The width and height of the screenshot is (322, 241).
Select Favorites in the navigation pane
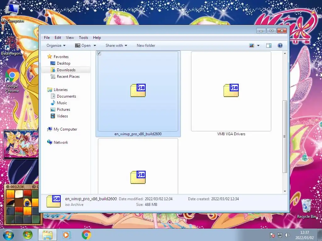click(x=61, y=57)
